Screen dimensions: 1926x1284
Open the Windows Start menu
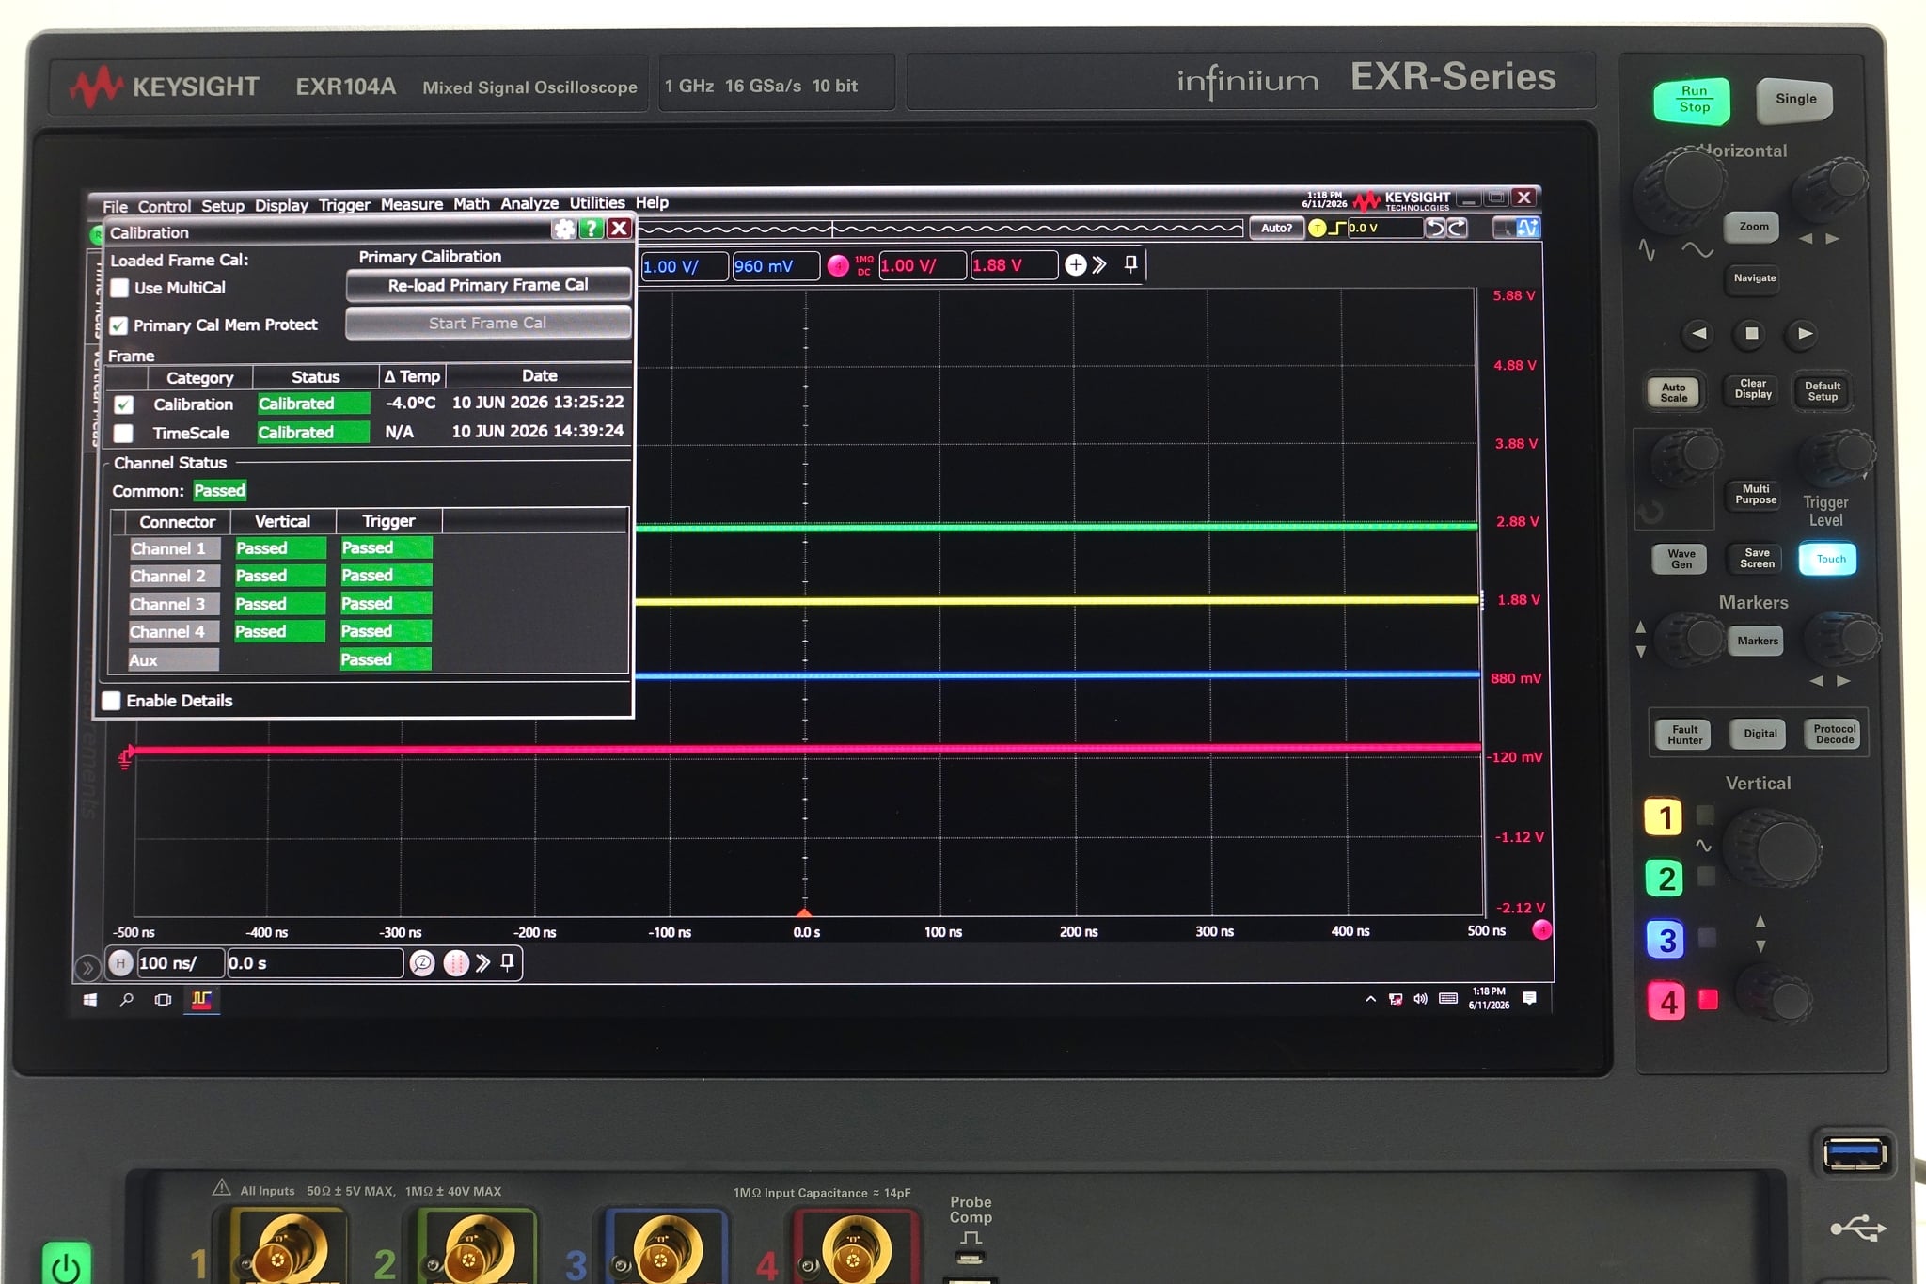click(90, 1000)
